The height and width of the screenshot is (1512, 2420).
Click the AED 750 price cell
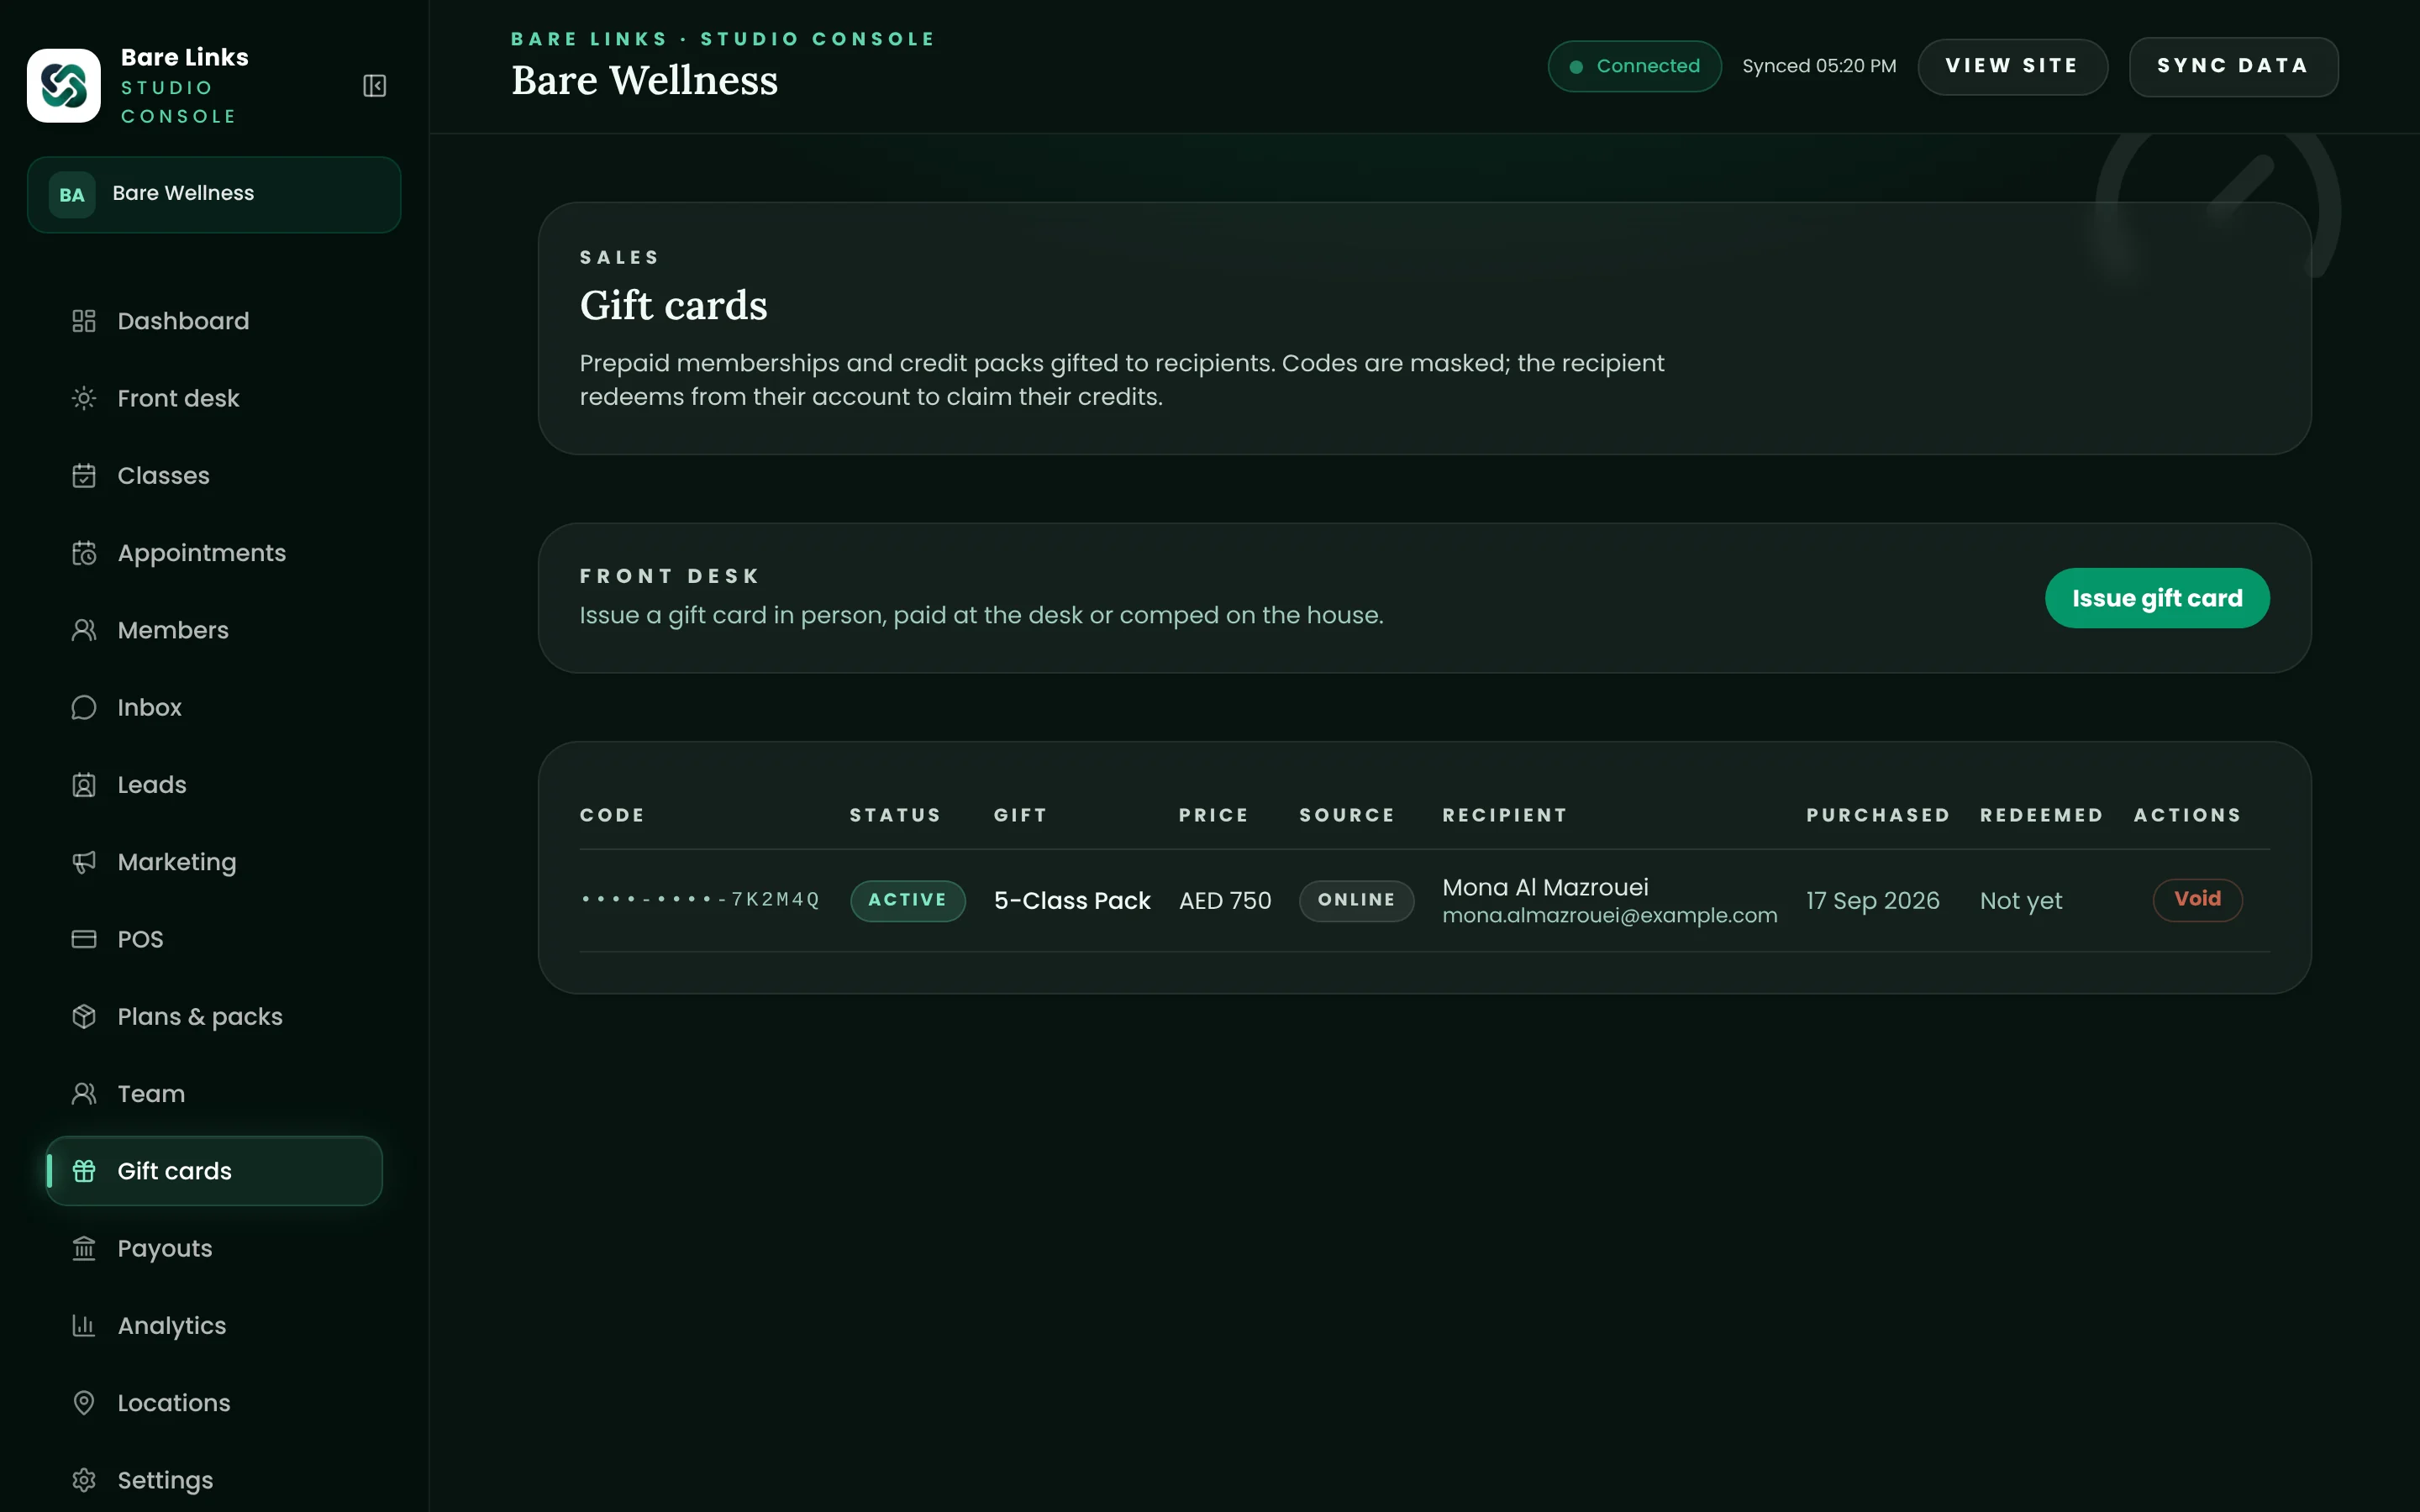(1225, 901)
